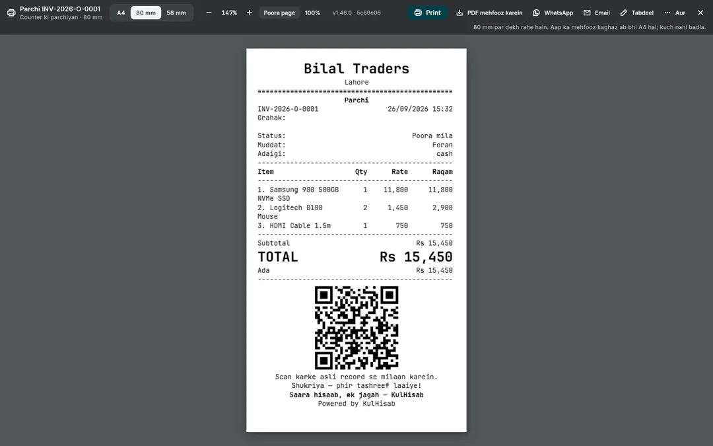This screenshot has width=713, height=446.
Task: Click the QR code on the receipt
Action: click(x=356, y=328)
